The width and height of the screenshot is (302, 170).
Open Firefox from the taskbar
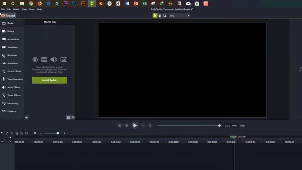(x=40, y=3)
